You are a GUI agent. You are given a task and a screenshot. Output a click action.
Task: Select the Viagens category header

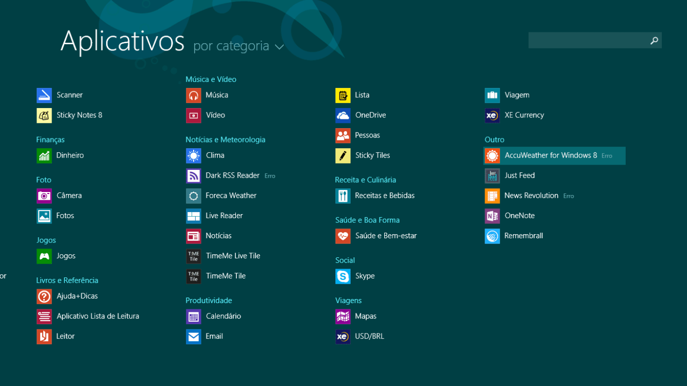pos(349,300)
